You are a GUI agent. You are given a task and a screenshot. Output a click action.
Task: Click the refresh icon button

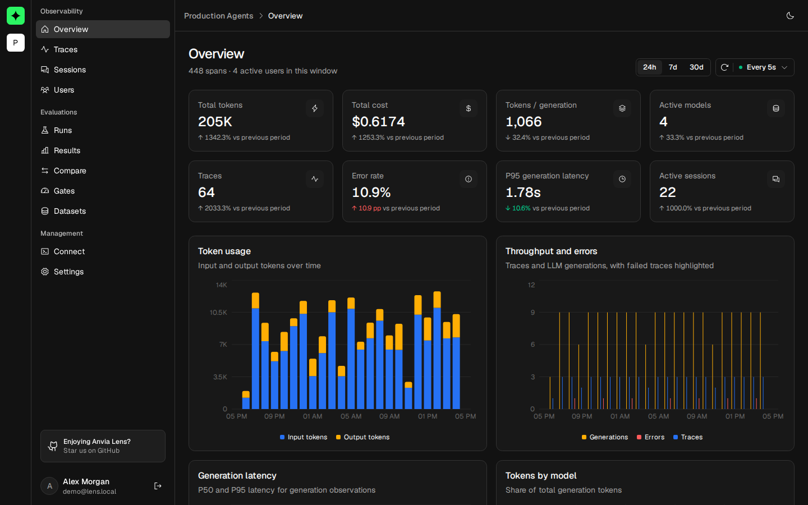pos(724,67)
